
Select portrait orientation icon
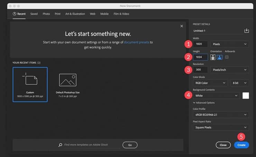pos(213,57)
